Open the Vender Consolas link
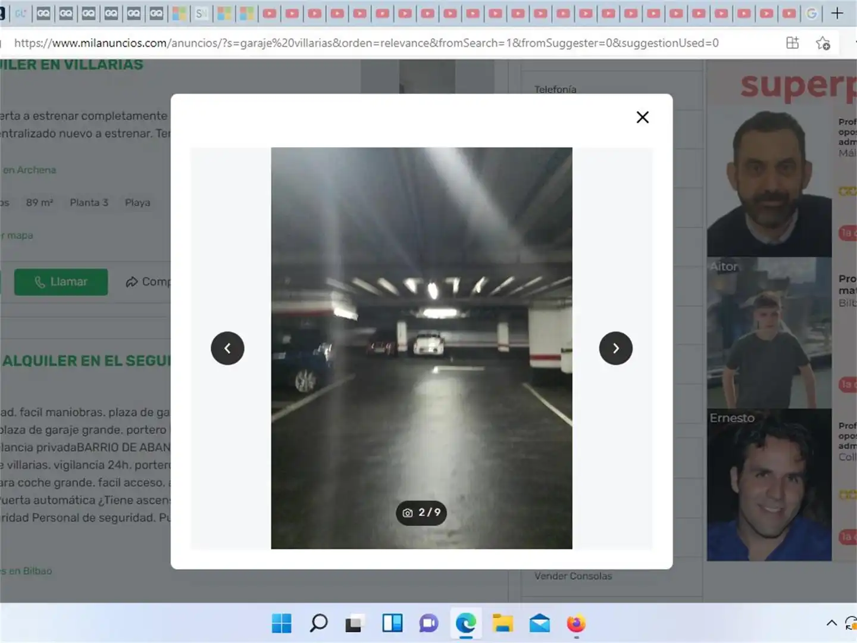This screenshot has height=643, width=857. tap(573, 576)
